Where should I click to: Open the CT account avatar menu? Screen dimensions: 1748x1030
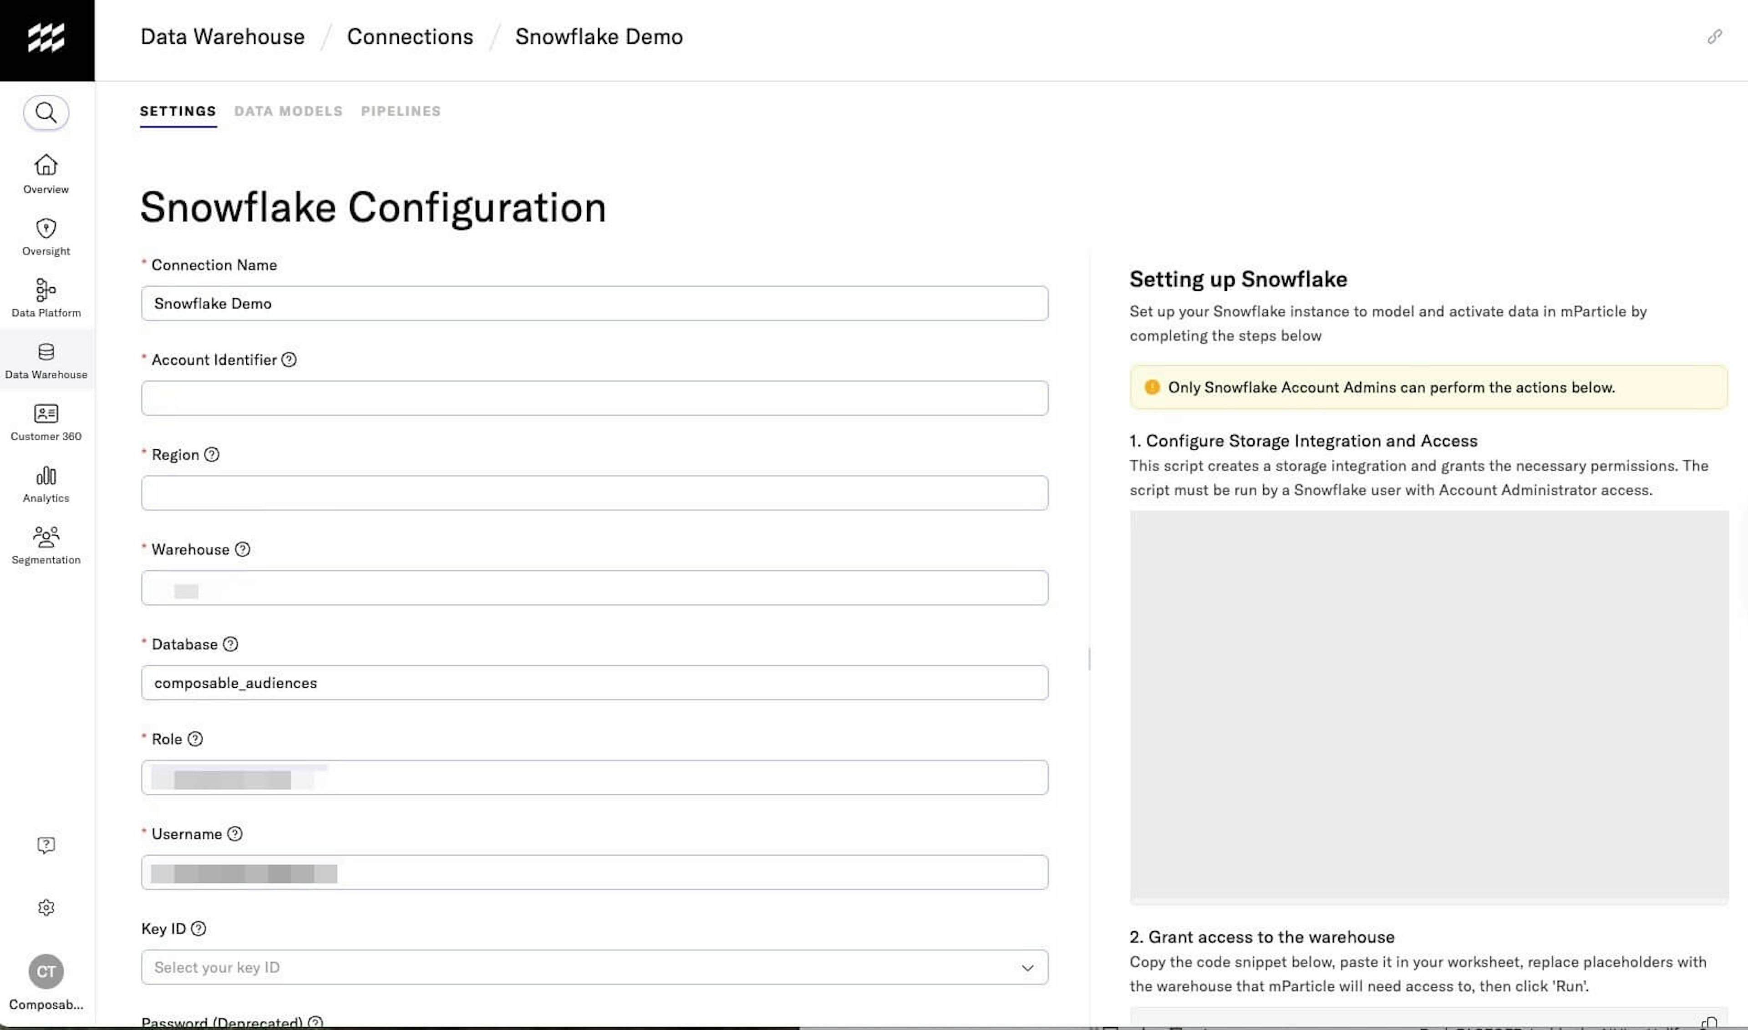click(x=46, y=972)
